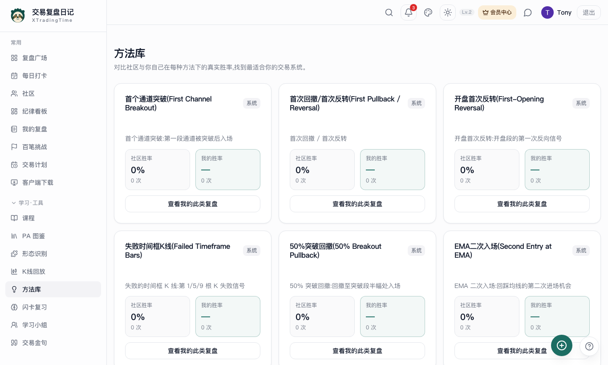
Task: Open the help question mark icon
Action: (x=589, y=346)
